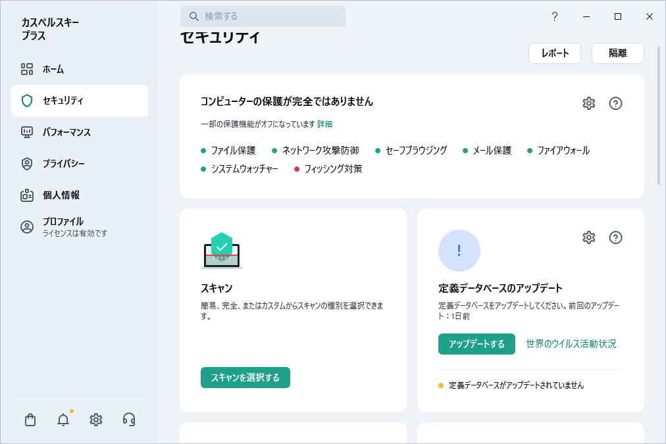Open help icon in database update card

(616, 237)
